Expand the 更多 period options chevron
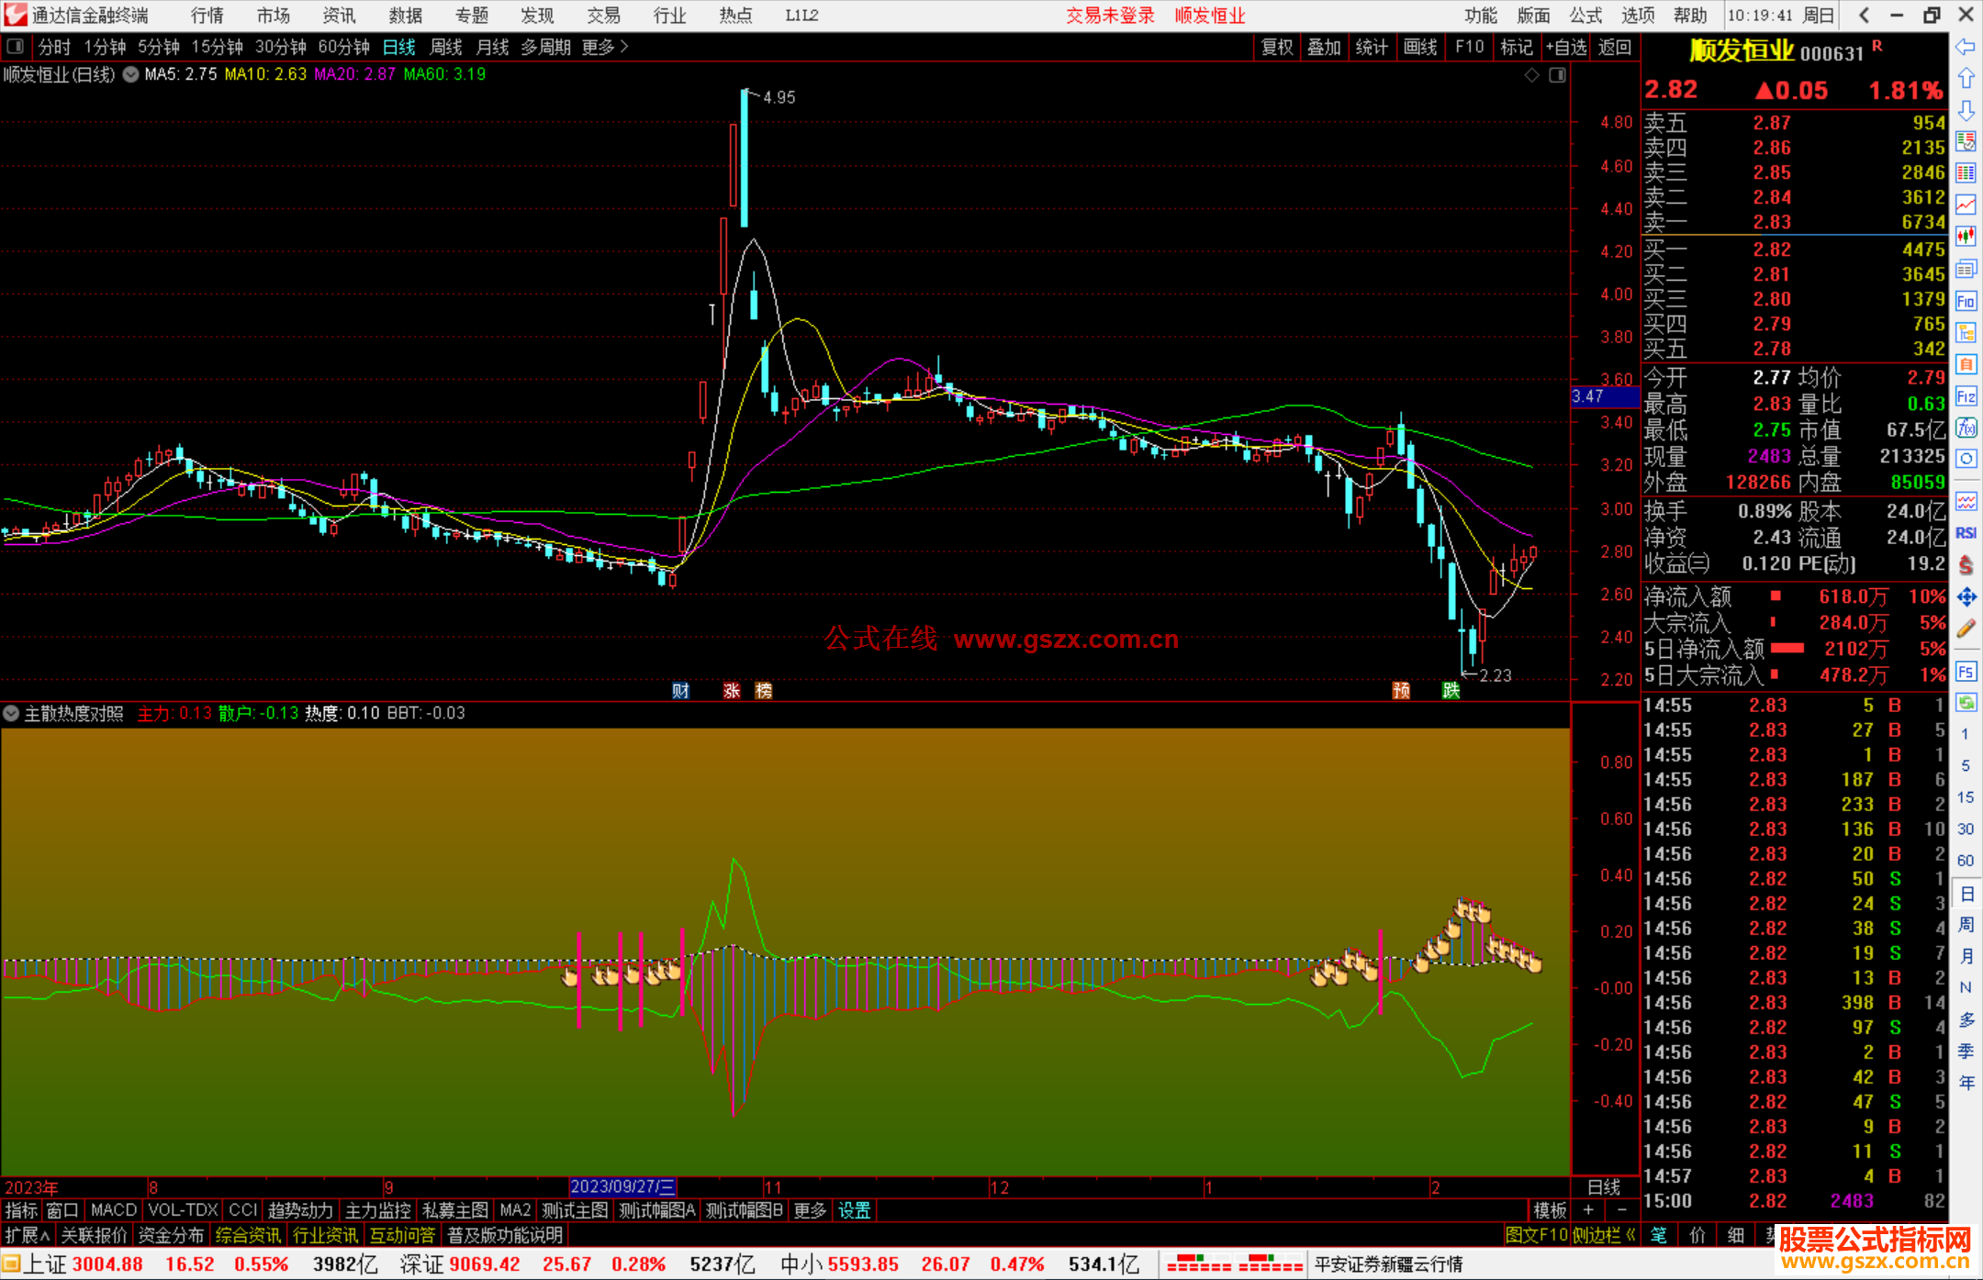This screenshot has width=1983, height=1280. 624,47
